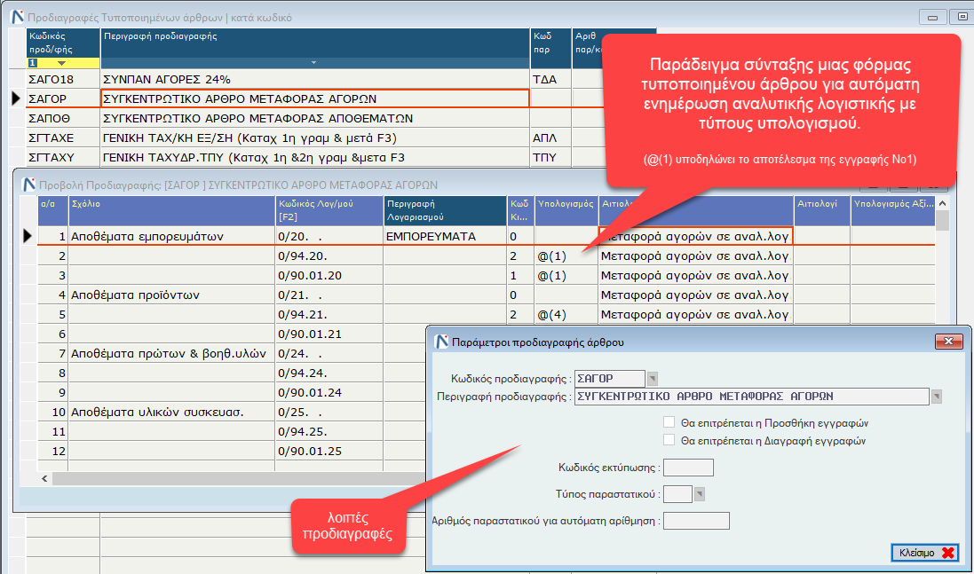Select the ΣΓΤΑΧΥ code cell
Screen dimensions: 974x574
63,157
